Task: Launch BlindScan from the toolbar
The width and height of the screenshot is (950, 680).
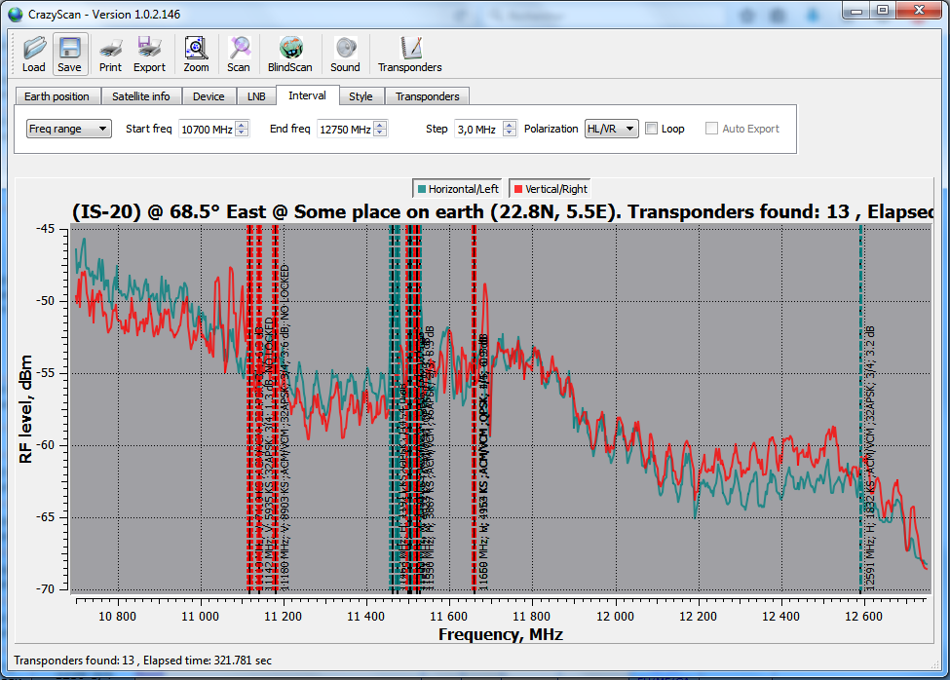Action: pos(290,54)
